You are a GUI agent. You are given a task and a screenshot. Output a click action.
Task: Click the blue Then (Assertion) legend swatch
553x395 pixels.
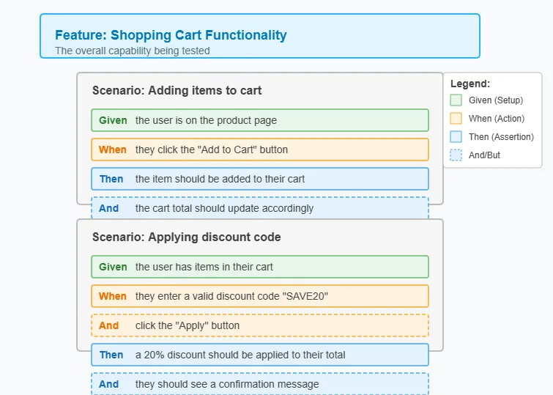point(456,137)
